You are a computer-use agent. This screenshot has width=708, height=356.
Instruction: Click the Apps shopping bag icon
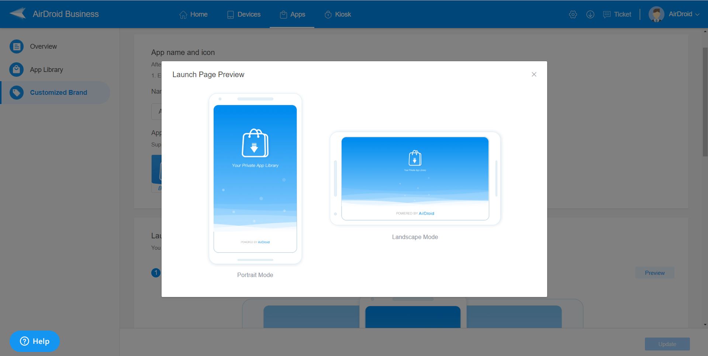(x=283, y=15)
